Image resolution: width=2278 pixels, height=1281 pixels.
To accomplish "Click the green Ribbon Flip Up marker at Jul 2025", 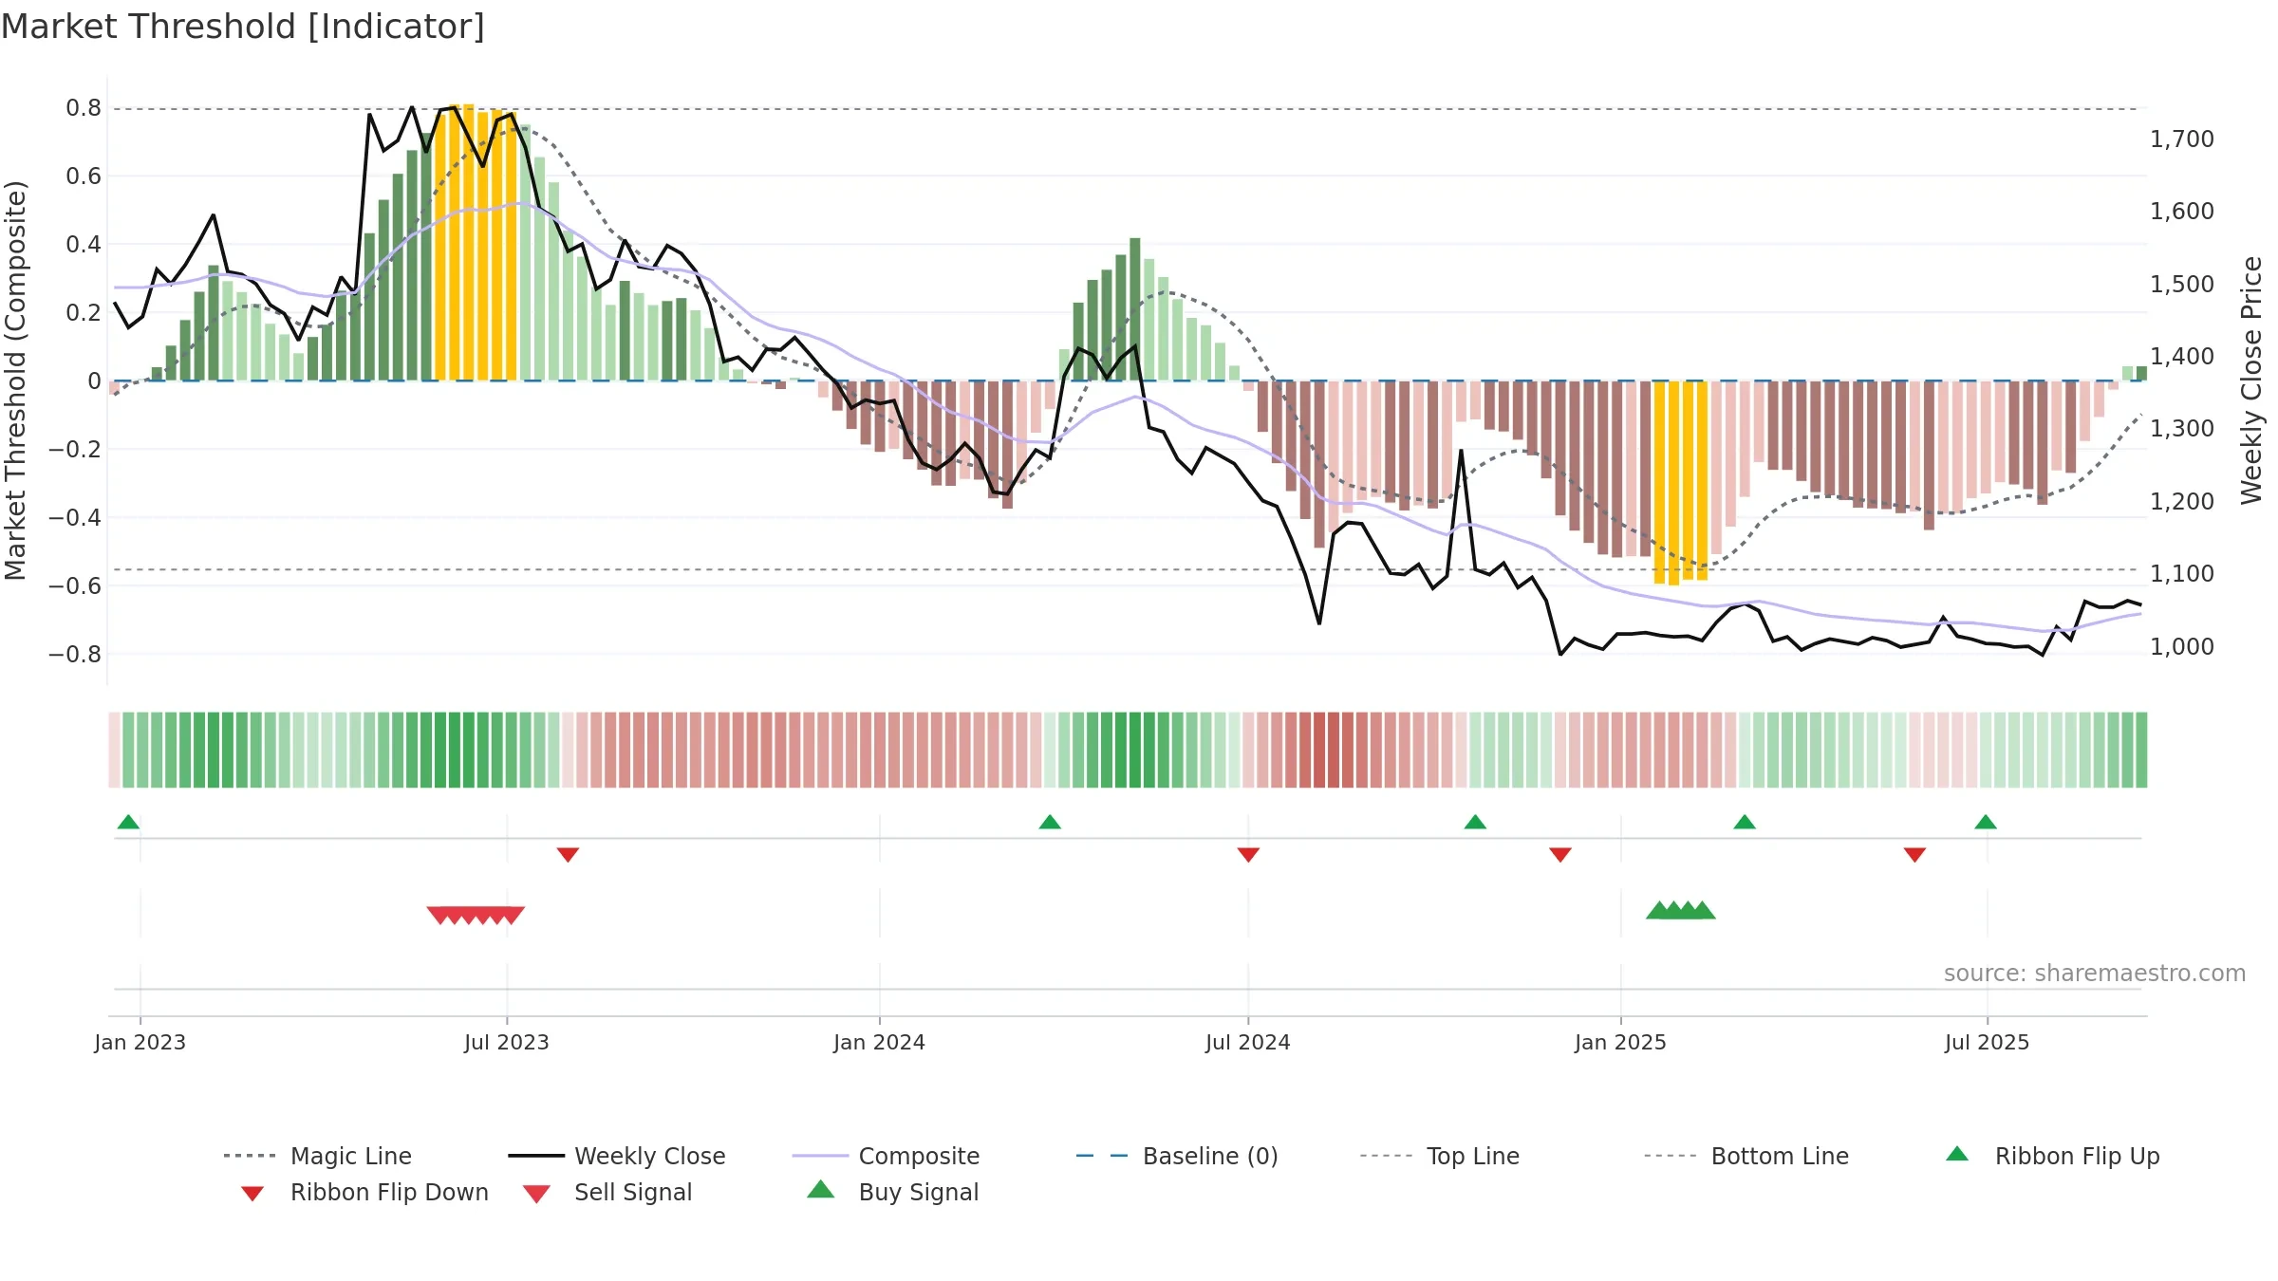I will pos(1986,822).
